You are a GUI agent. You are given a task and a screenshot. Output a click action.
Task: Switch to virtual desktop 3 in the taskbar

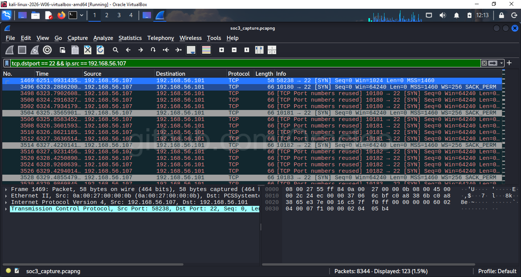click(x=119, y=15)
